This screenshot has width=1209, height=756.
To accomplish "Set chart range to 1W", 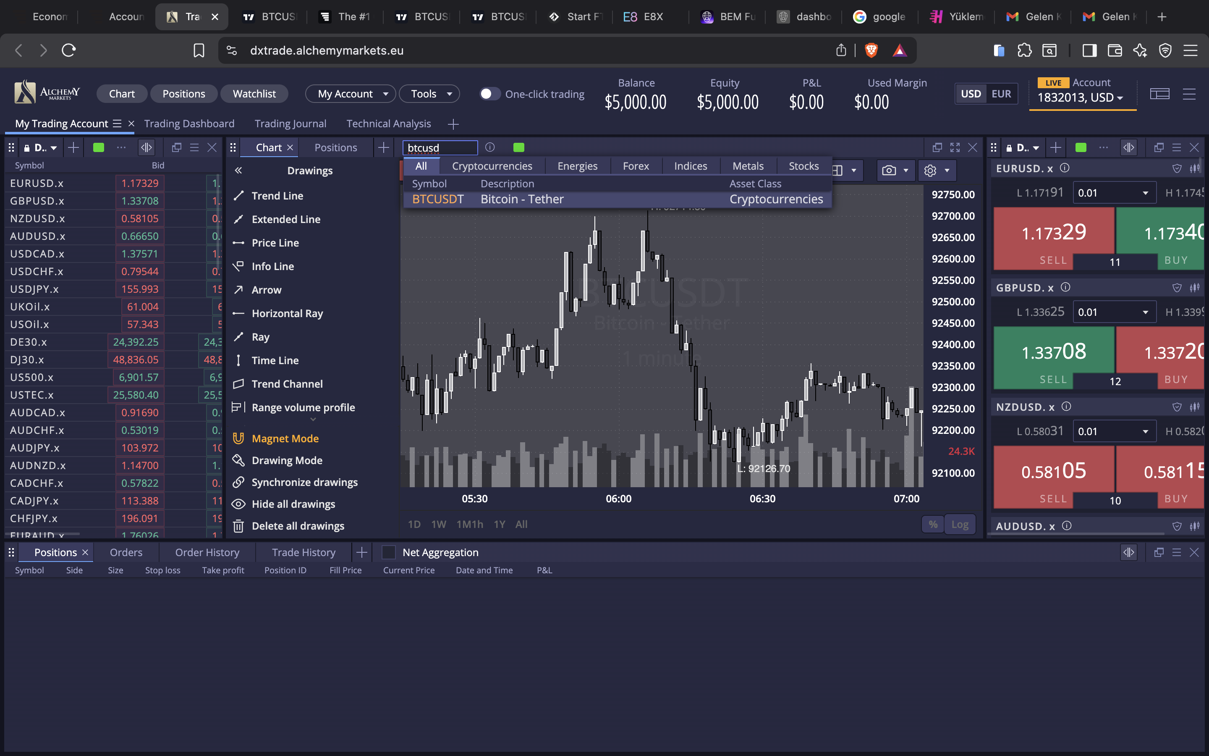I will coord(438,525).
